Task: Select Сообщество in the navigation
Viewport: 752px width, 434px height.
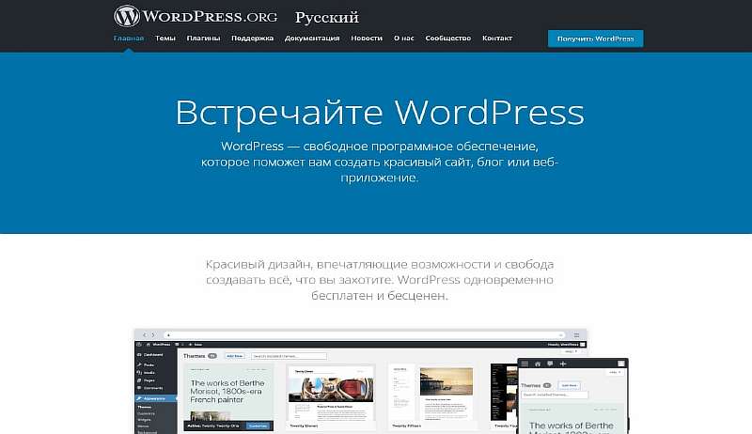Action: tap(448, 38)
